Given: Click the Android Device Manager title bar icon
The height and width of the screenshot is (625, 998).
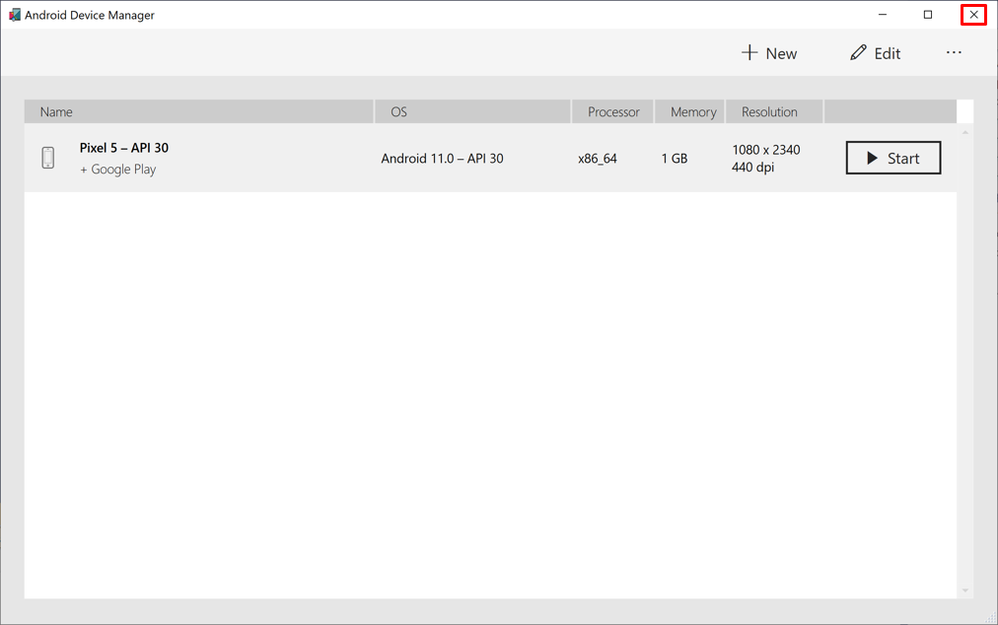Looking at the screenshot, I should [14, 15].
